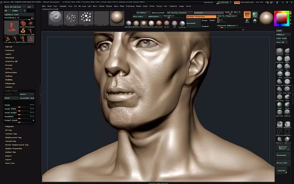Viewport: 294px width, 184px height.
Task: Adjust the Strength slider
Action: click(174, 16)
